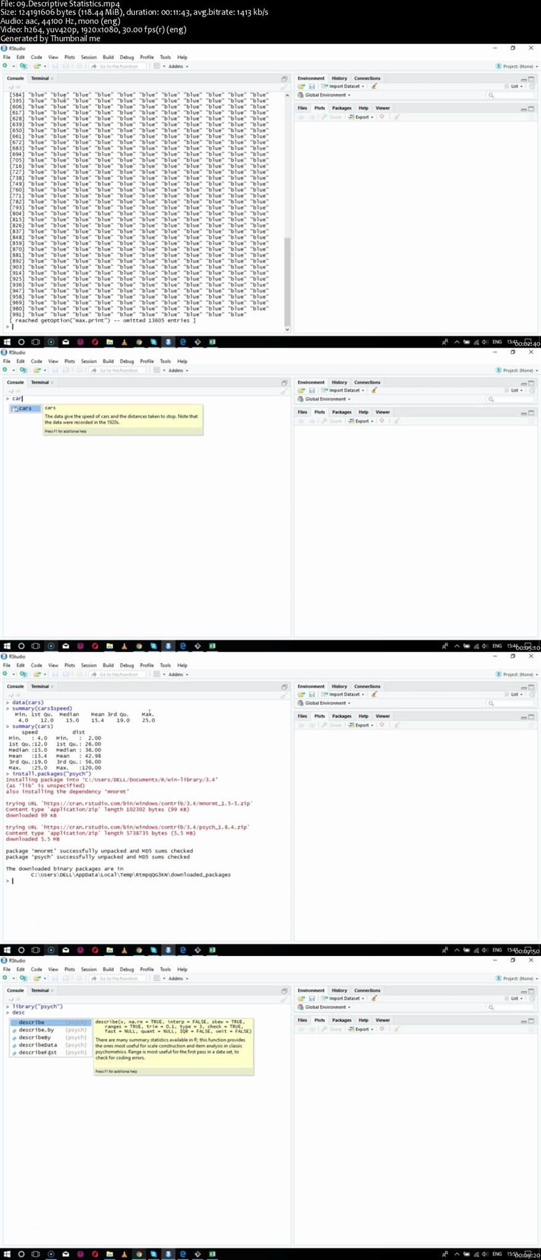Click 'Press F1 for additional help' in cars tooltip
The image size is (541, 1260).
pyautogui.click(x=65, y=431)
